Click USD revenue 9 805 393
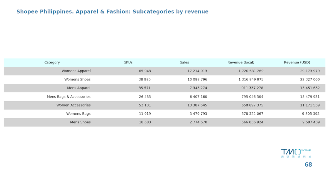Screen dimensions: 329x185 point(311,114)
